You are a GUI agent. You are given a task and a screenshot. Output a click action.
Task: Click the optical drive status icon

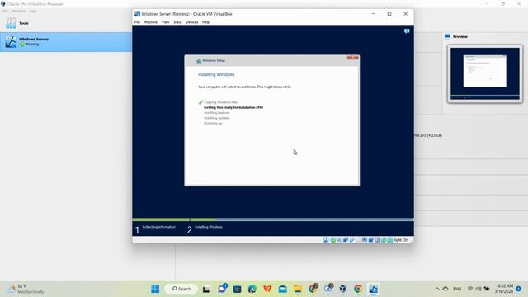(332, 240)
